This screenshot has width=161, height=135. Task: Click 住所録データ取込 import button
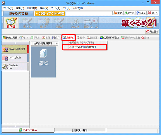coord(109,38)
